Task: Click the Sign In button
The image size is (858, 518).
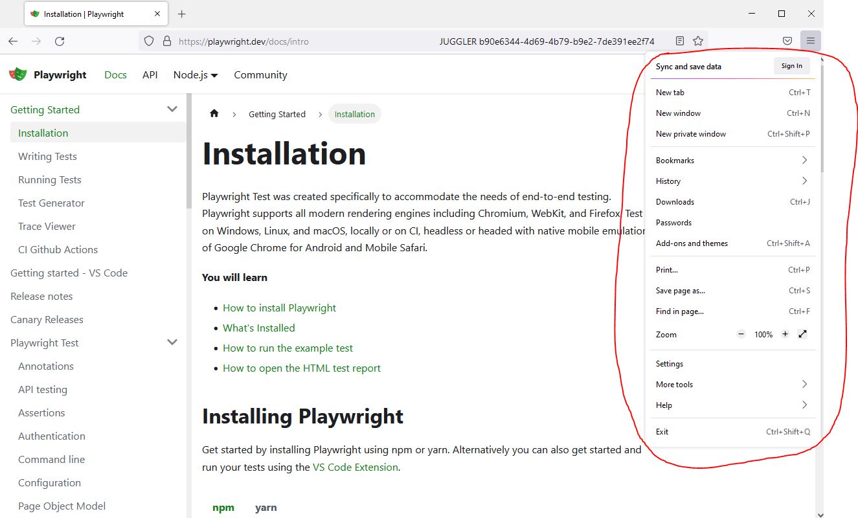Action: (791, 65)
